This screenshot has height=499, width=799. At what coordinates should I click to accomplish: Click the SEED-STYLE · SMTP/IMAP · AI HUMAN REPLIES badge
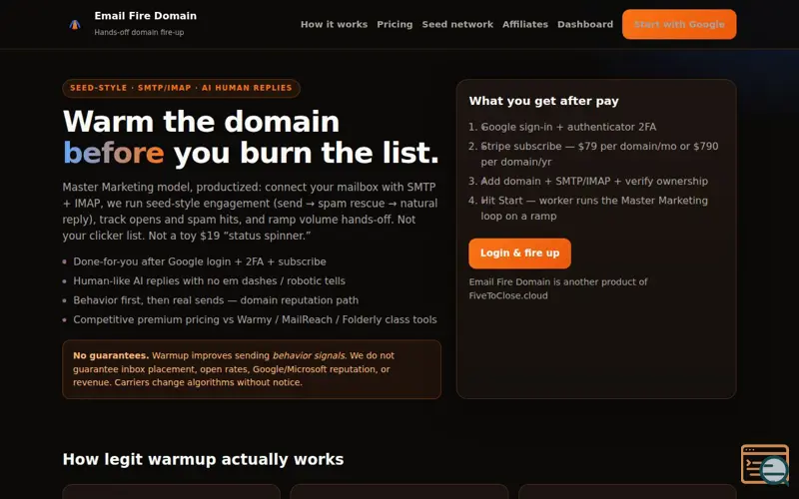click(x=181, y=88)
